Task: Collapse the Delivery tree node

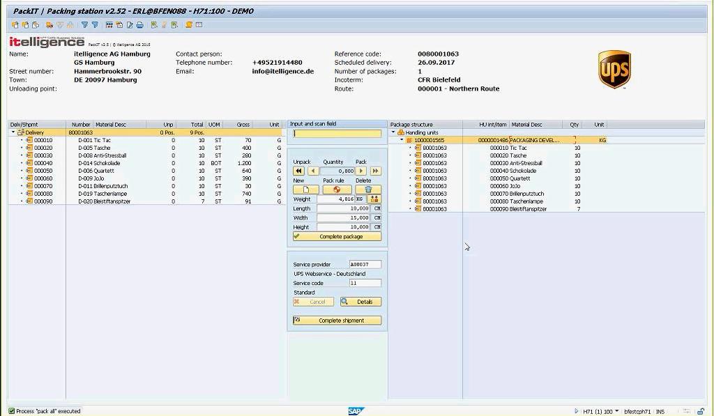Action: click(x=13, y=132)
